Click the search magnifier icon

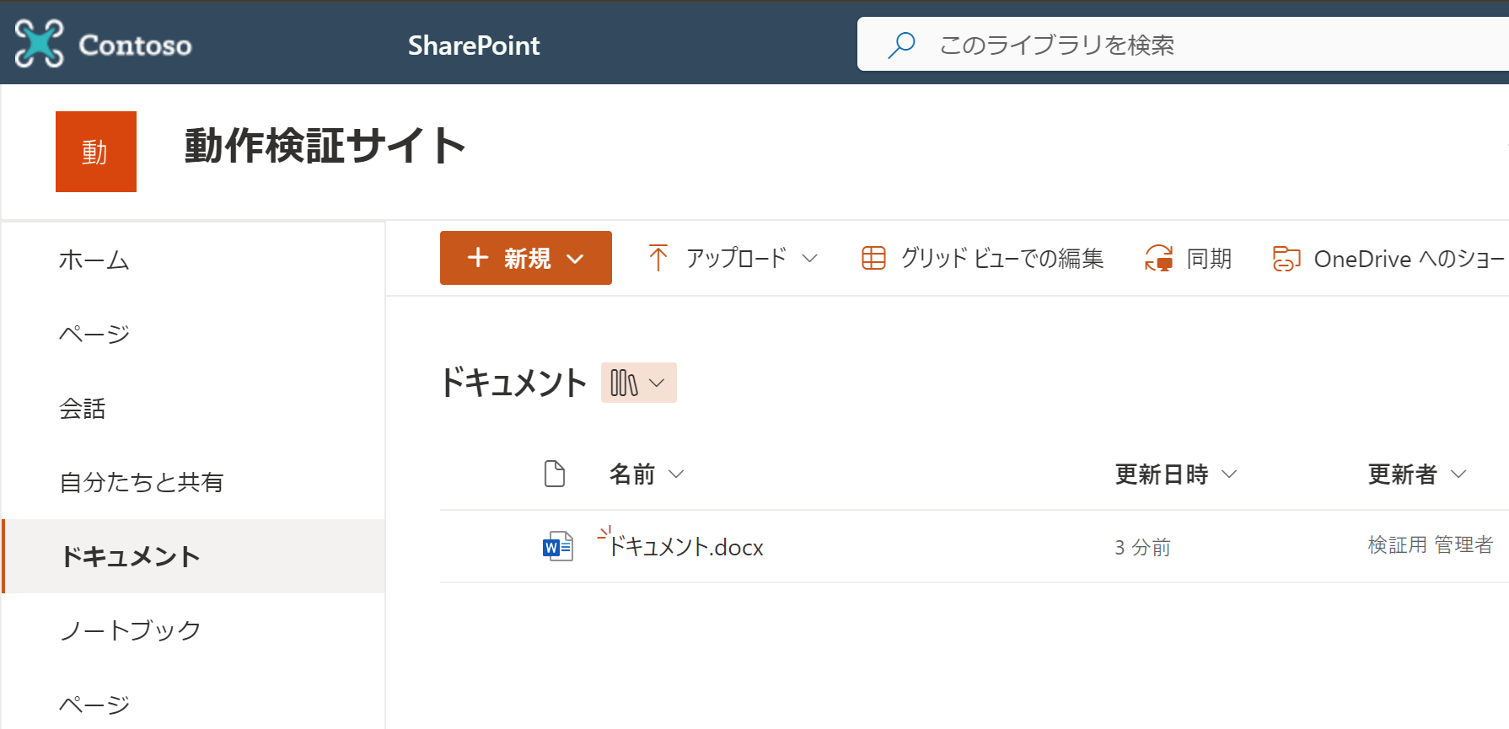coord(901,45)
